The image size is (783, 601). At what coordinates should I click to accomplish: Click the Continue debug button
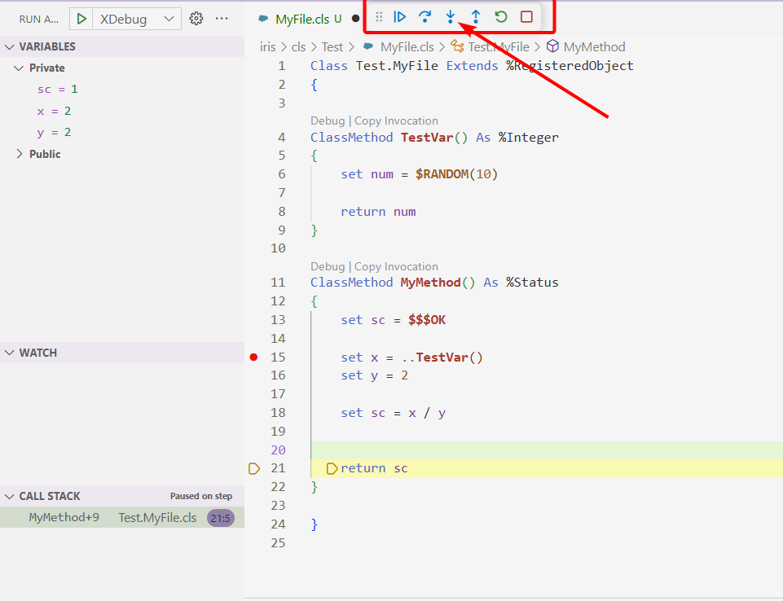point(400,16)
